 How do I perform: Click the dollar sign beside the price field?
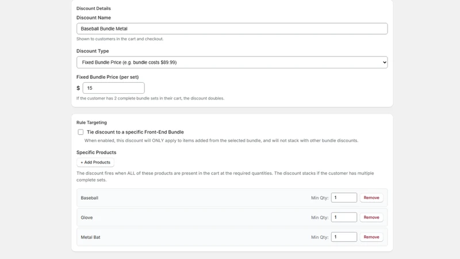tap(78, 88)
